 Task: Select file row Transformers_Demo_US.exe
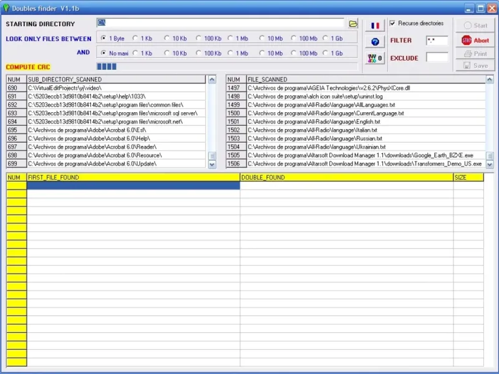pyautogui.click(x=356, y=163)
